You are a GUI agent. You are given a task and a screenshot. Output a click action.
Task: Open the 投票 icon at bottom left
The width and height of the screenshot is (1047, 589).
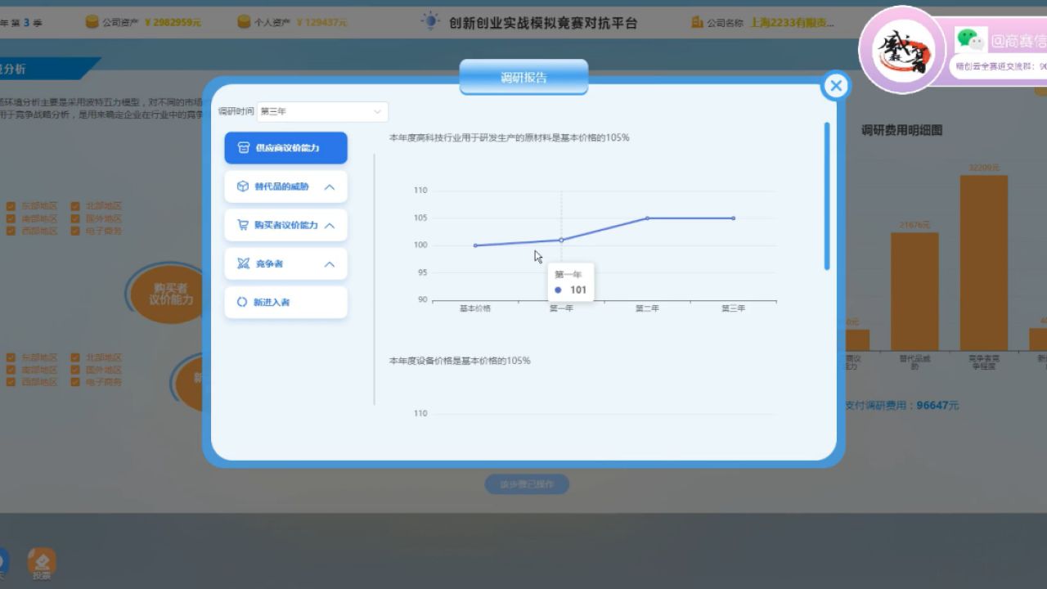[41, 561]
